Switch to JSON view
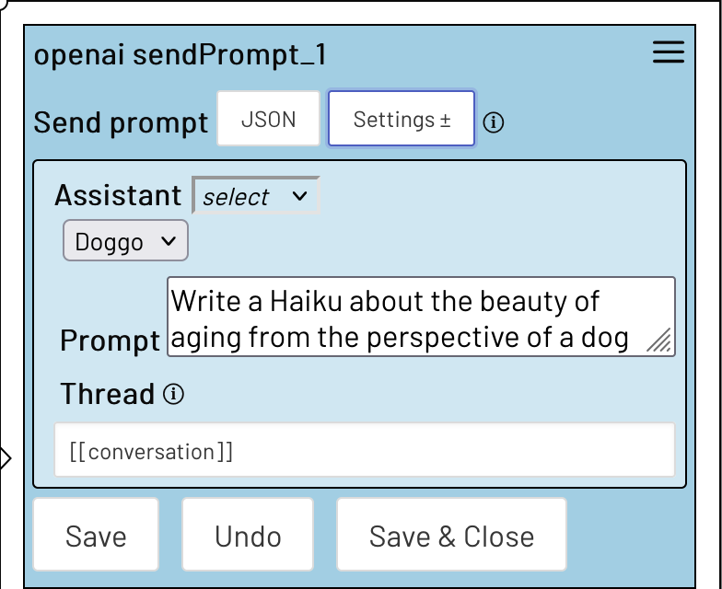722x589 pixels. 269,119
